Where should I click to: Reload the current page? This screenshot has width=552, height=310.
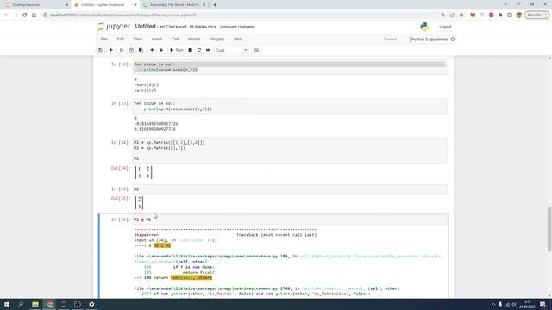pos(25,15)
